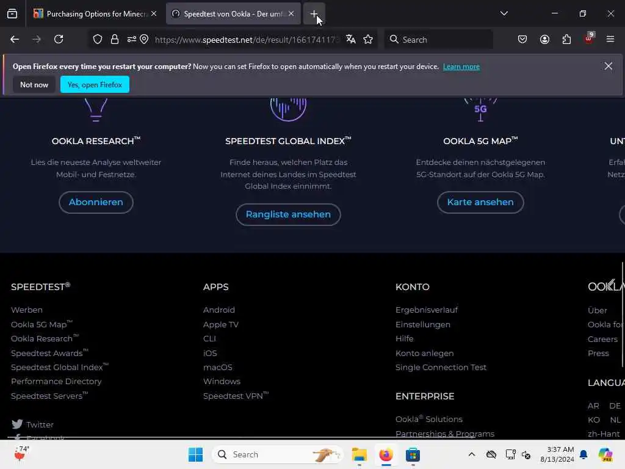Open Windows Start menu
Image resolution: width=625 pixels, height=469 pixels.
tap(195, 454)
